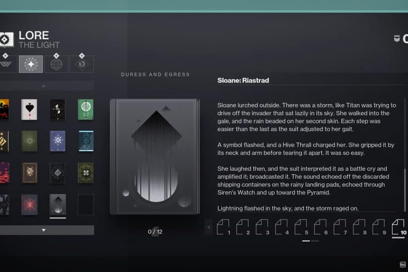Open the teal book with three circles
This screenshot has height=272, width=408.
point(86,141)
